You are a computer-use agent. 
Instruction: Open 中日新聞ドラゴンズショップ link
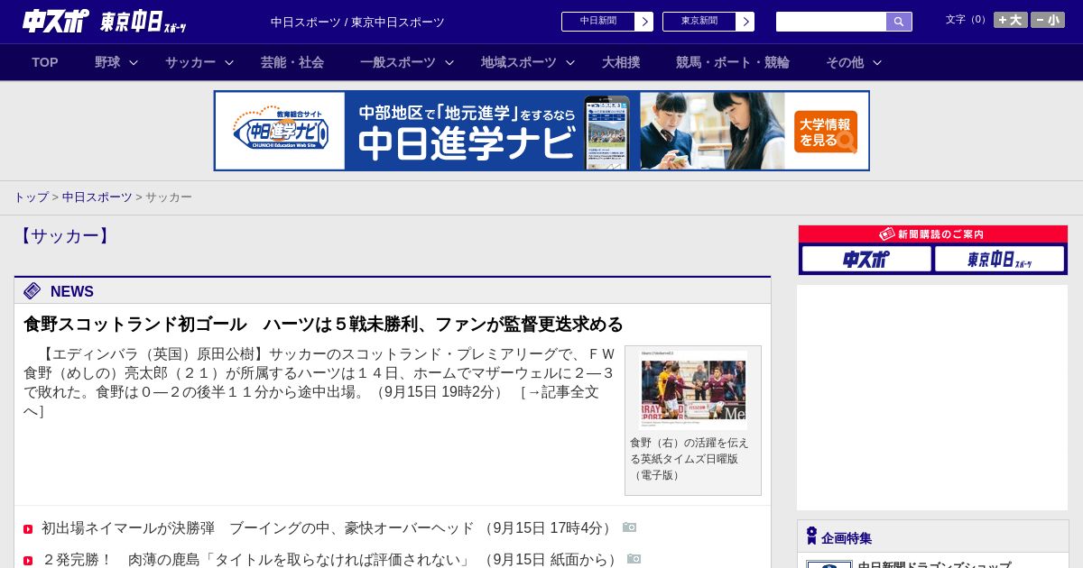pyautogui.click(x=934, y=564)
